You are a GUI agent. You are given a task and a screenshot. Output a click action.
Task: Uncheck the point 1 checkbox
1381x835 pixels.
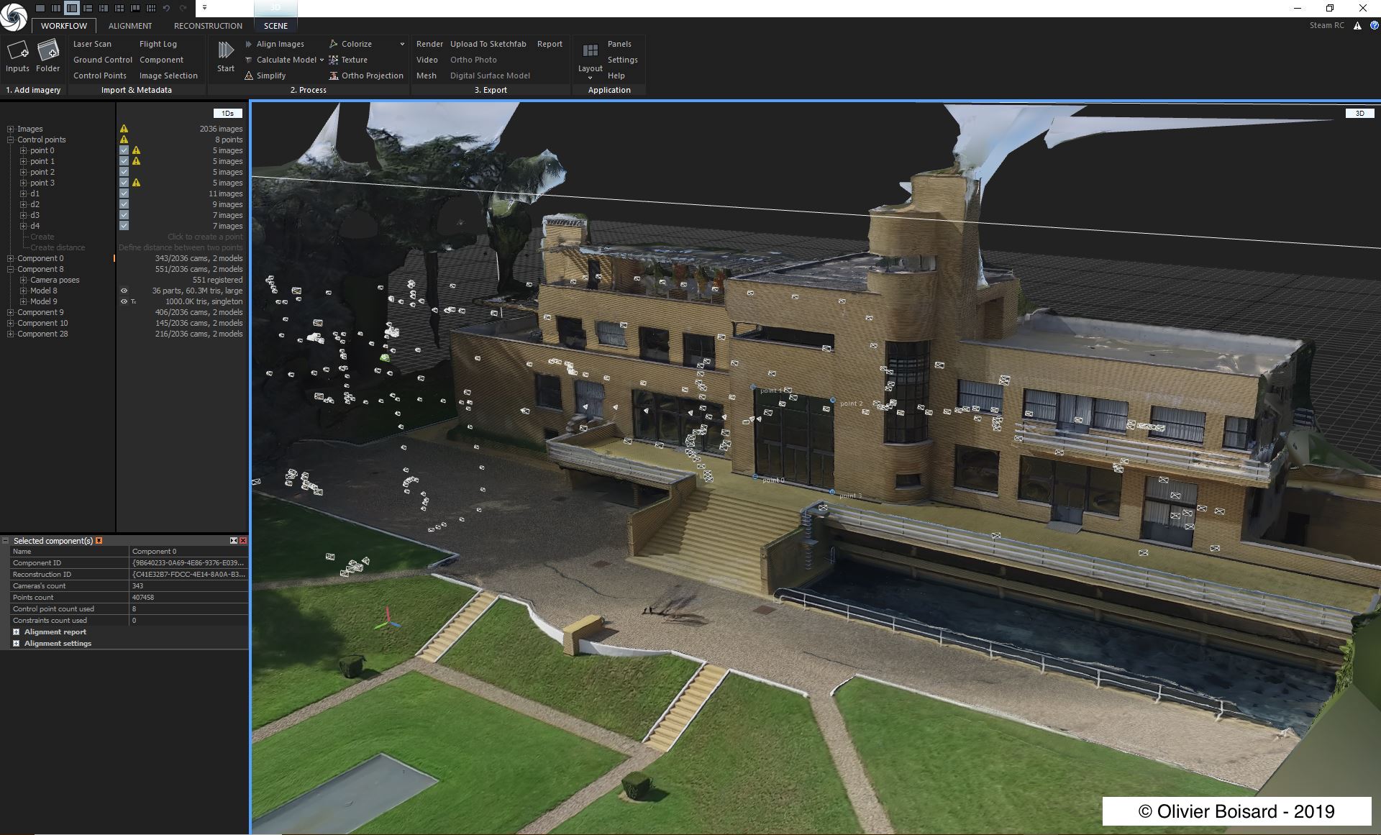(x=124, y=161)
